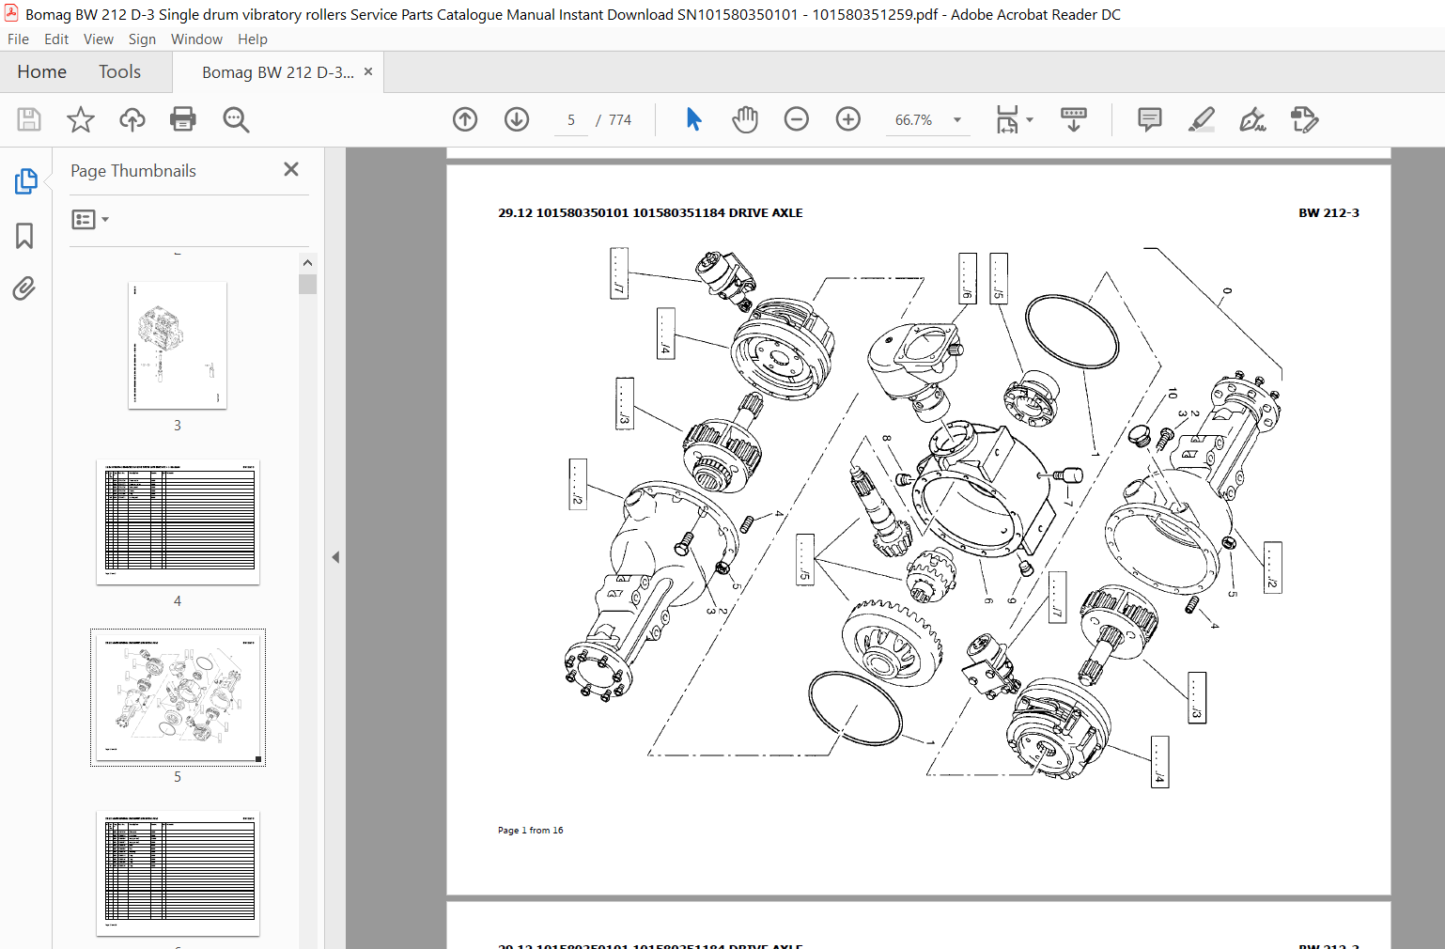1445x949 pixels.
Task: Click the DRIVE AXLE page heading
Action: pyautogui.click(x=650, y=213)
